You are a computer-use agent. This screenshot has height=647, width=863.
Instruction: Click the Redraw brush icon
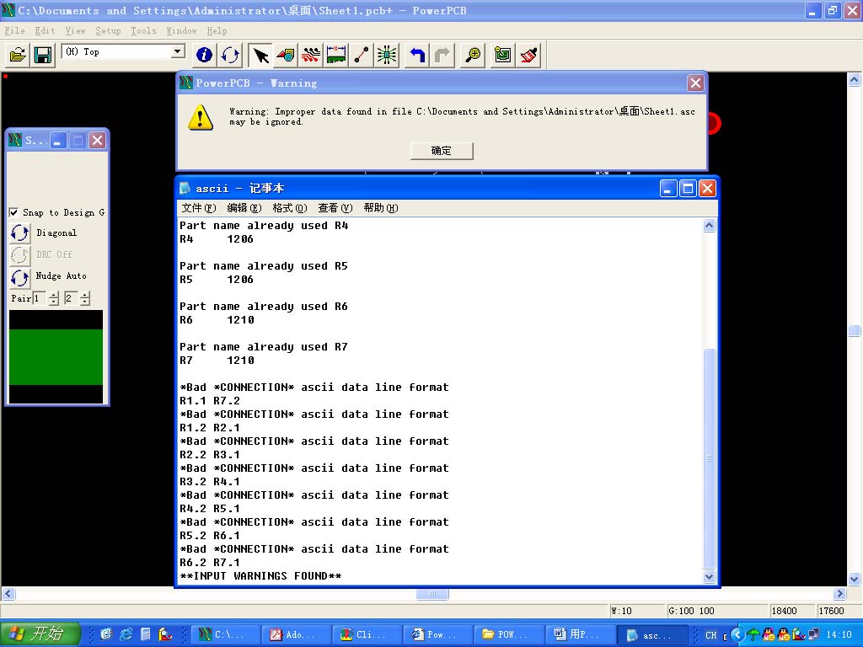point(528,55)
